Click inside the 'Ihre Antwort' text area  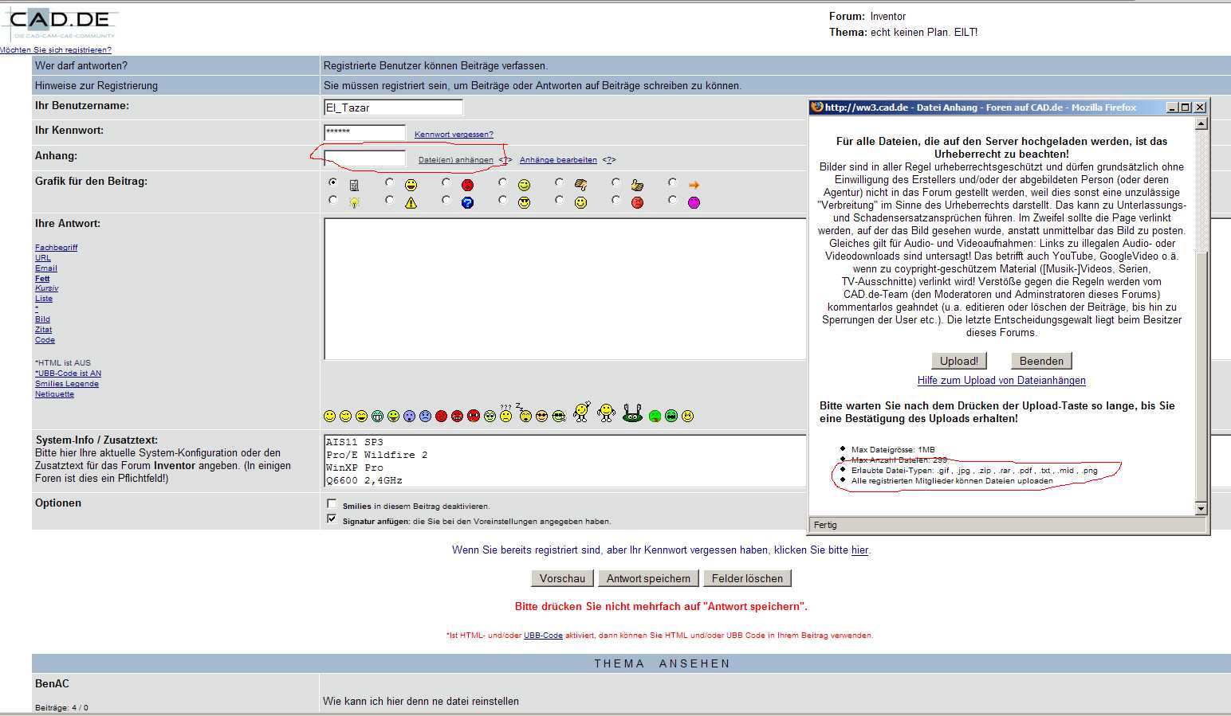(x=565, y=288)
